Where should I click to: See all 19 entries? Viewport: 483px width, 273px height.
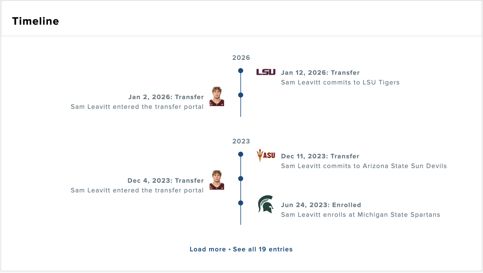pos(263,249)
